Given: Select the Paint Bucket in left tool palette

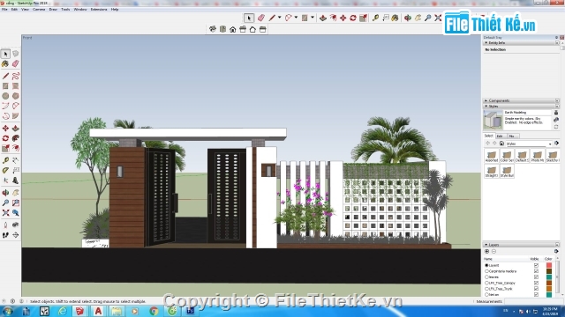Looking at the screenshot, I should (5, 64).
